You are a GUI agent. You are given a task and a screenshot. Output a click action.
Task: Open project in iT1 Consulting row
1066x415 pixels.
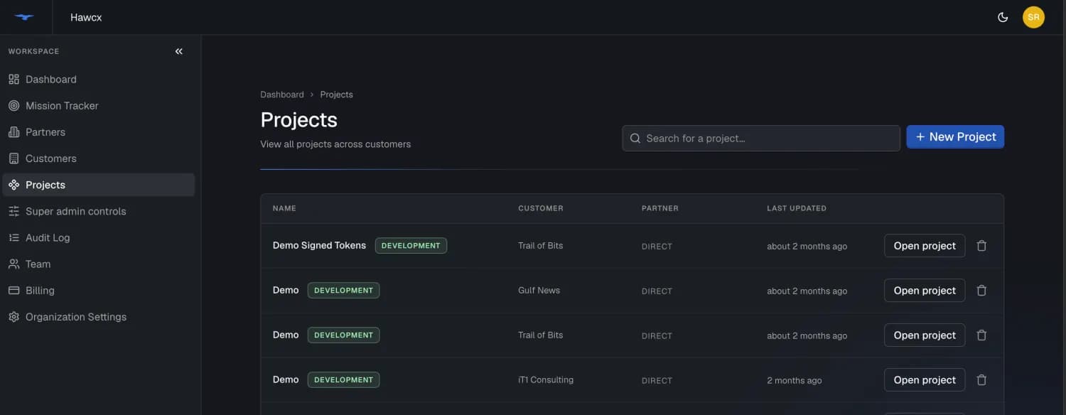click(x=925, y=380)
